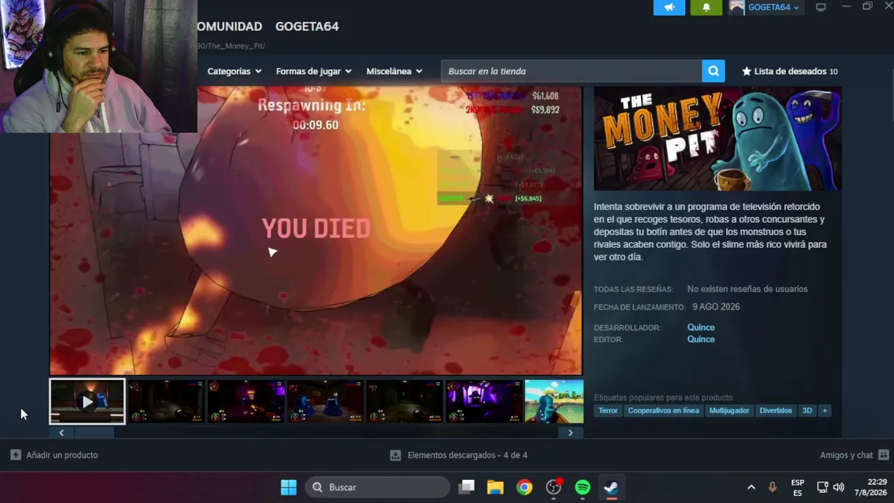894x503 pixels.
Task: Click the GOGETA64 profile avatar
Action: (737, 7)
